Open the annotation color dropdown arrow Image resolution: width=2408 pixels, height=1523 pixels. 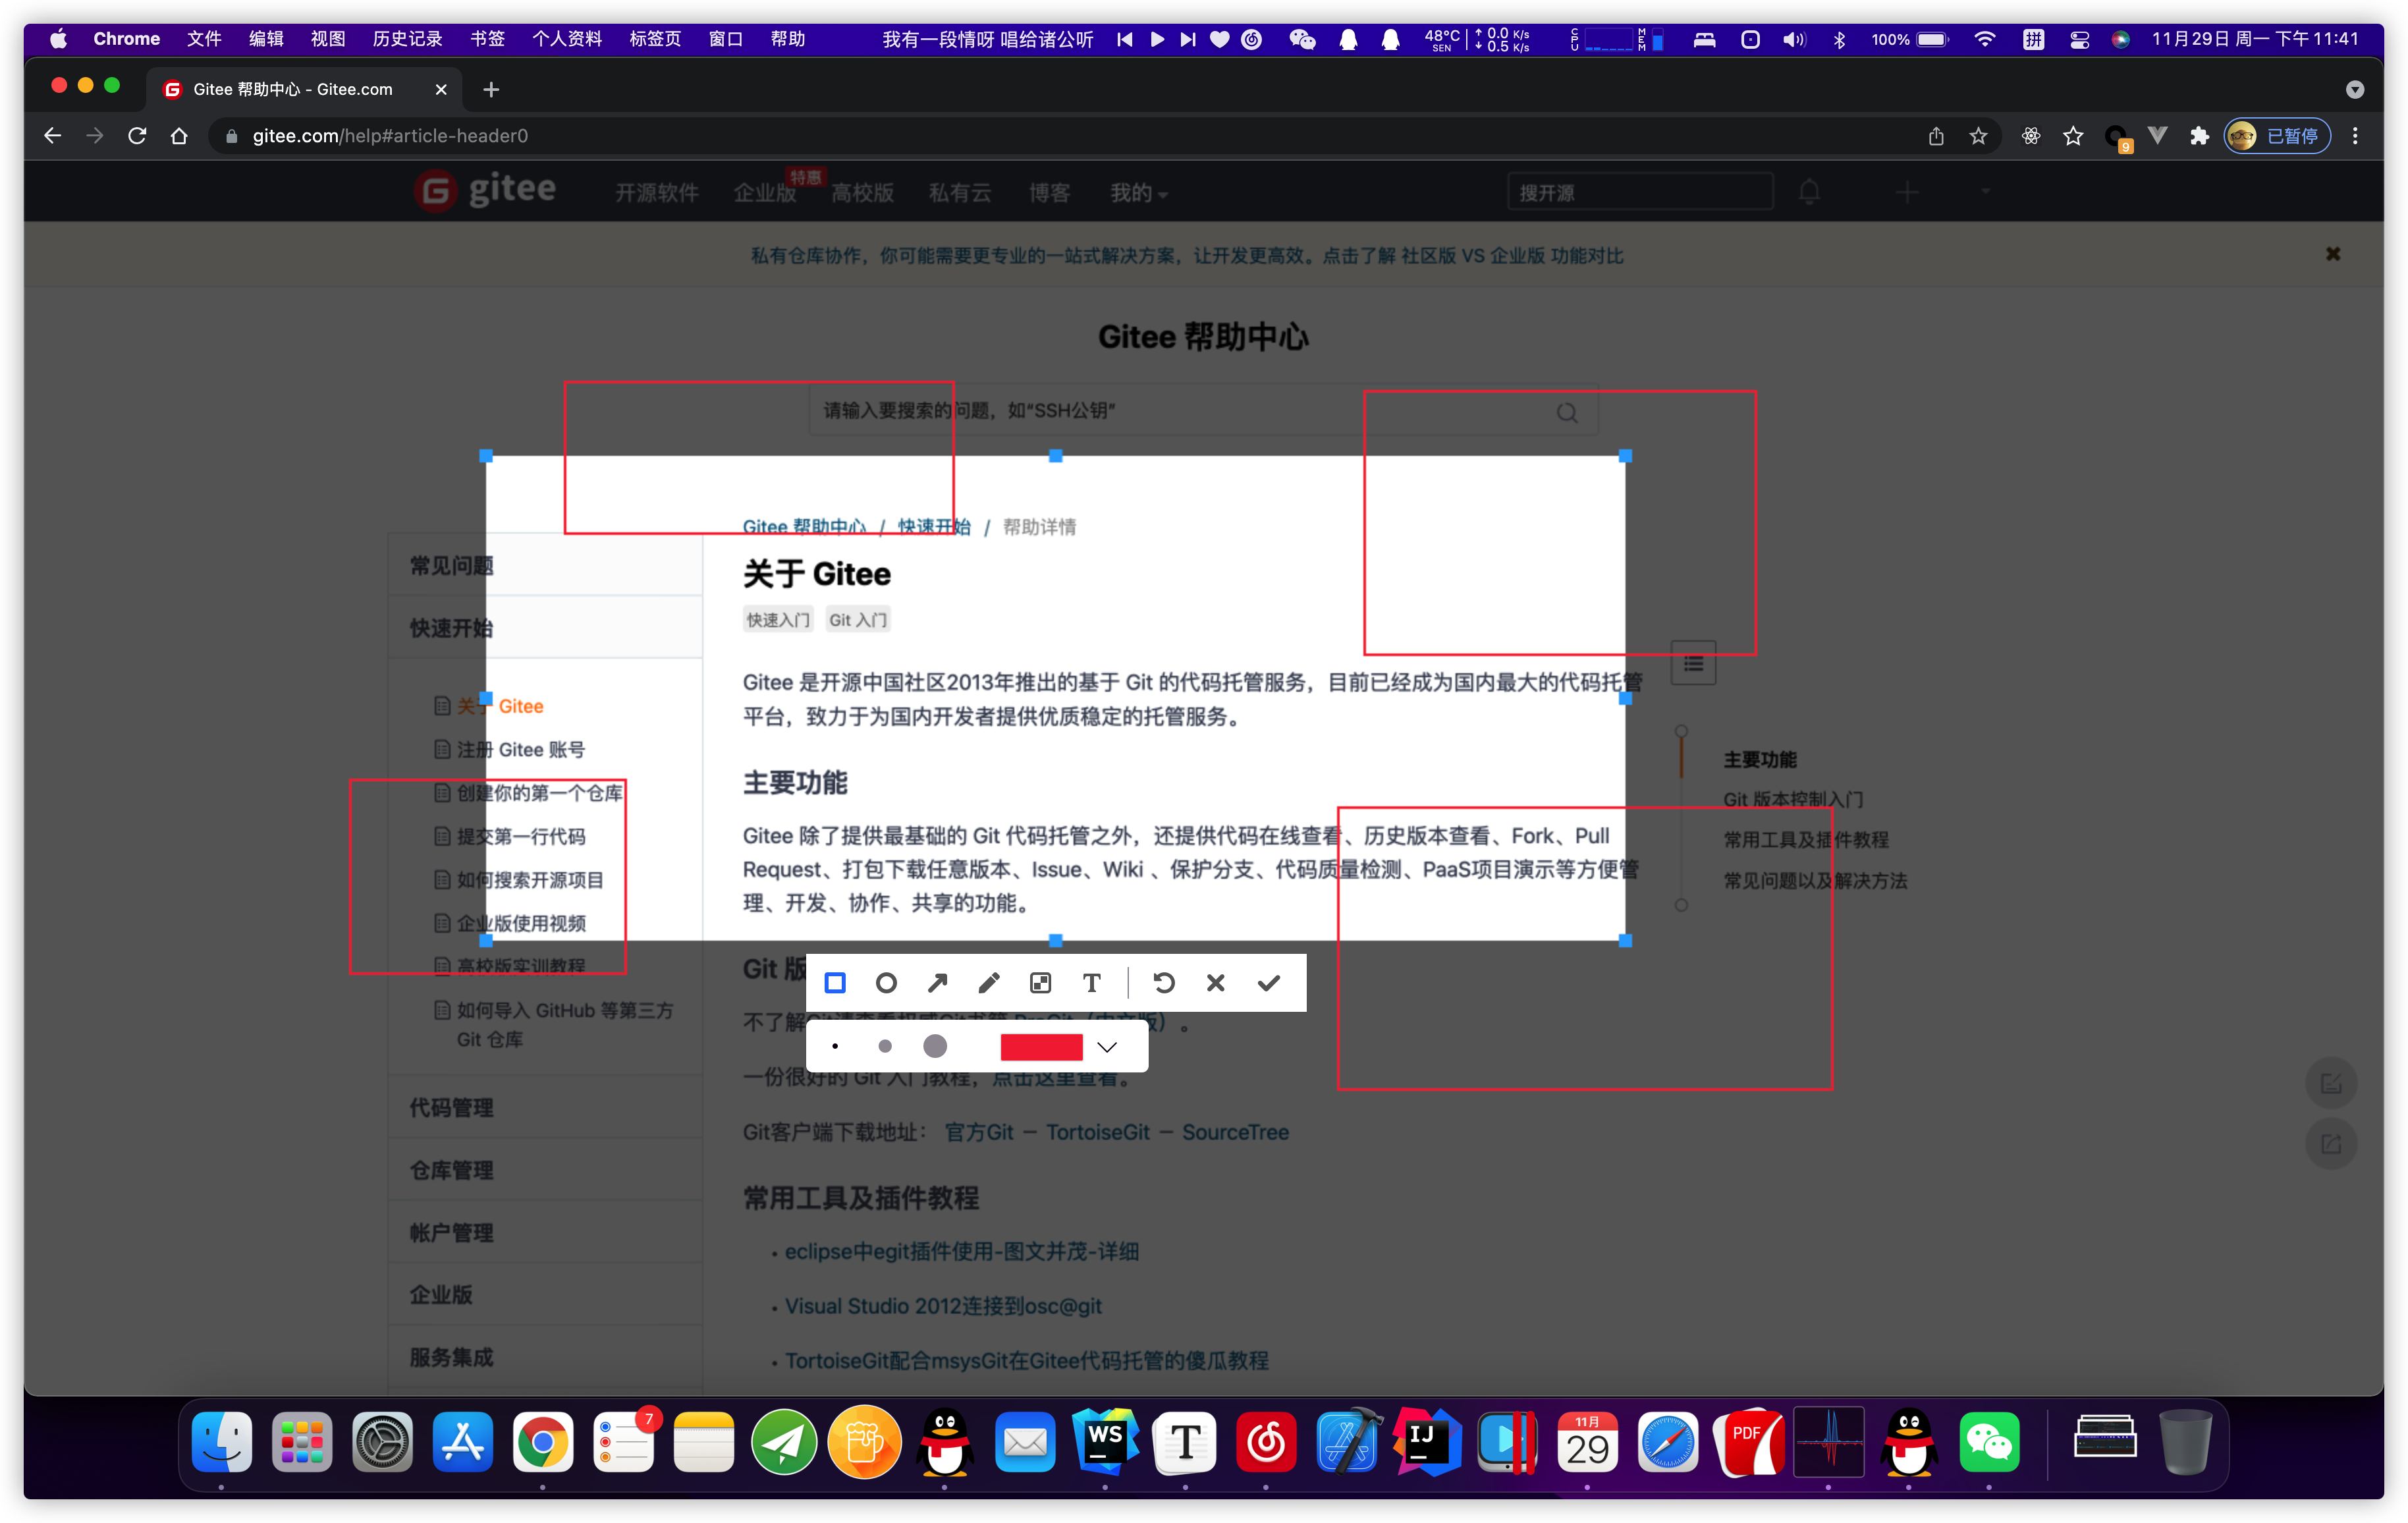pos(1107,1047)
